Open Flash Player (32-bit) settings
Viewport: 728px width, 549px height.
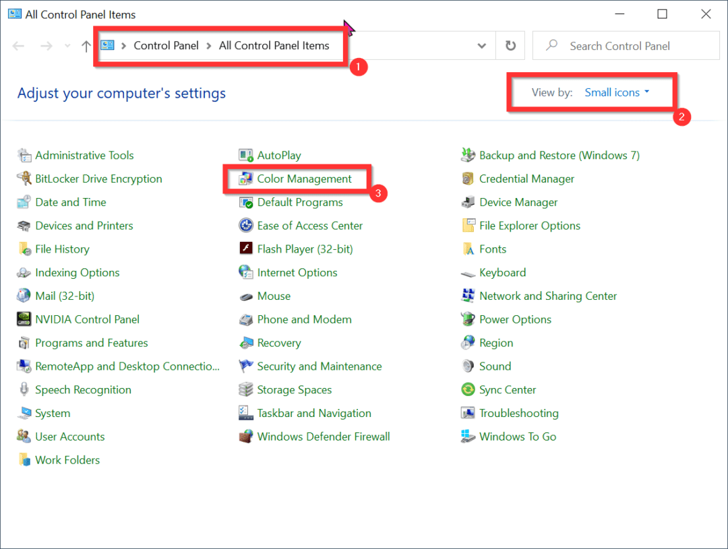(305, 249)
